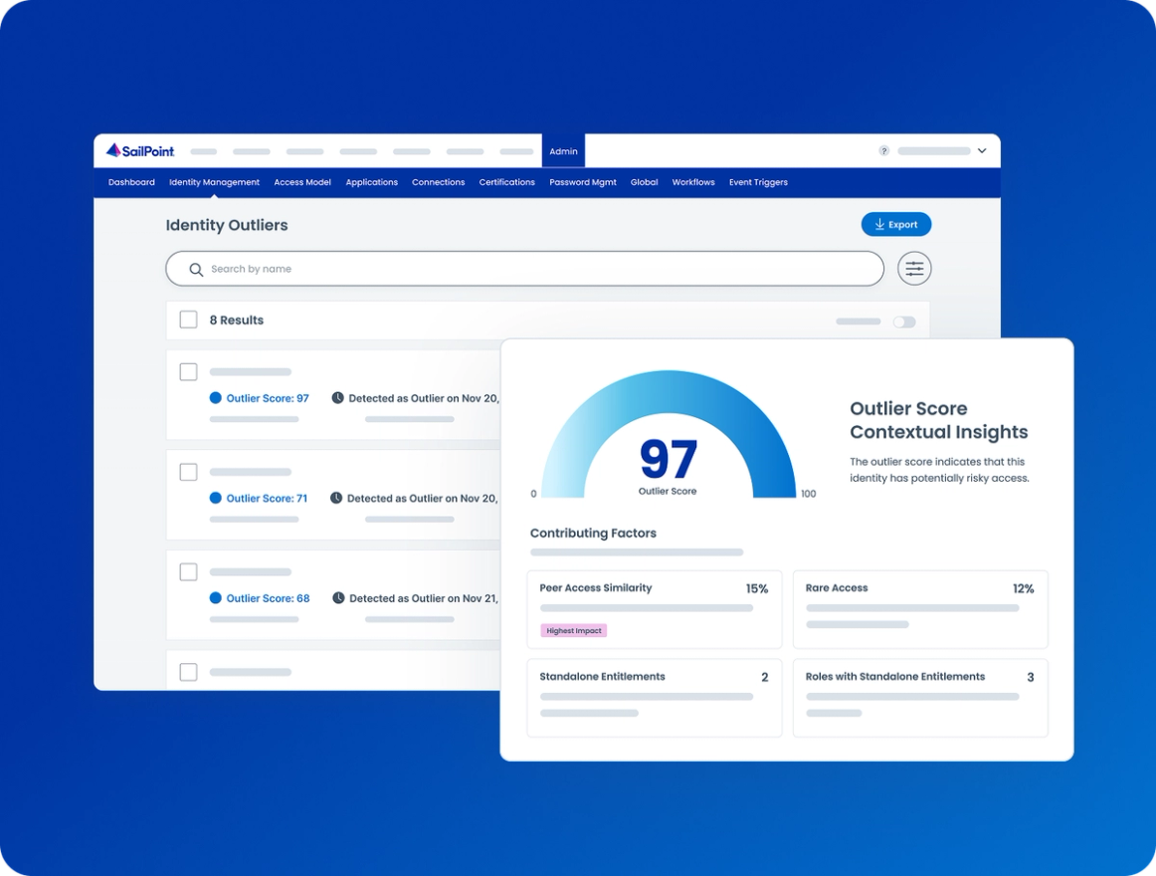Open the Access Model menu
Image resolution: width=1156 pixels, height=876 pixels.
pos(302,182)
